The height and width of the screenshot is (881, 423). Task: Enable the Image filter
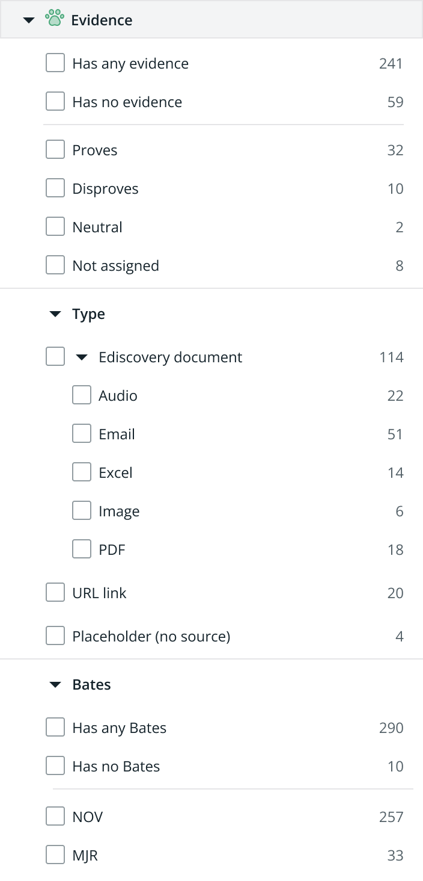81,510
